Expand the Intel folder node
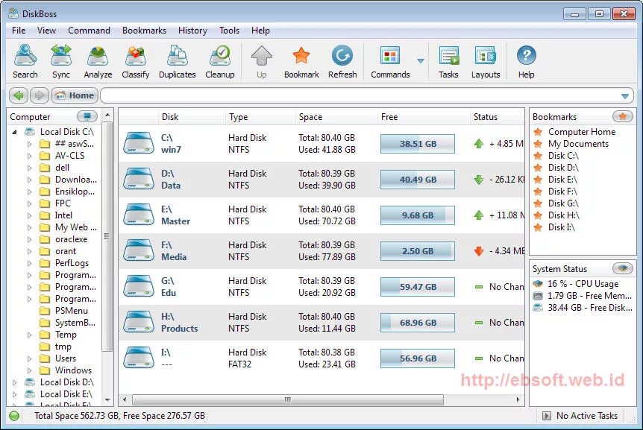 tap(30, 215)
